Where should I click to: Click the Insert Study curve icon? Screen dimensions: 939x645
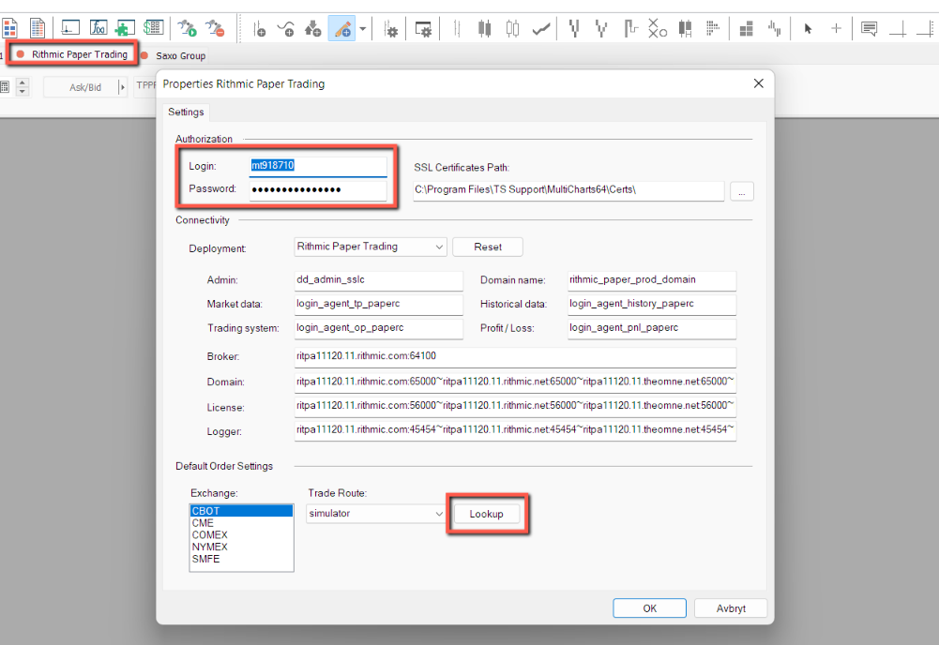click(x=286, y=29)
